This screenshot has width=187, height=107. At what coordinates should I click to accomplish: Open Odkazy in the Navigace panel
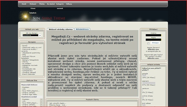(25, 67)
